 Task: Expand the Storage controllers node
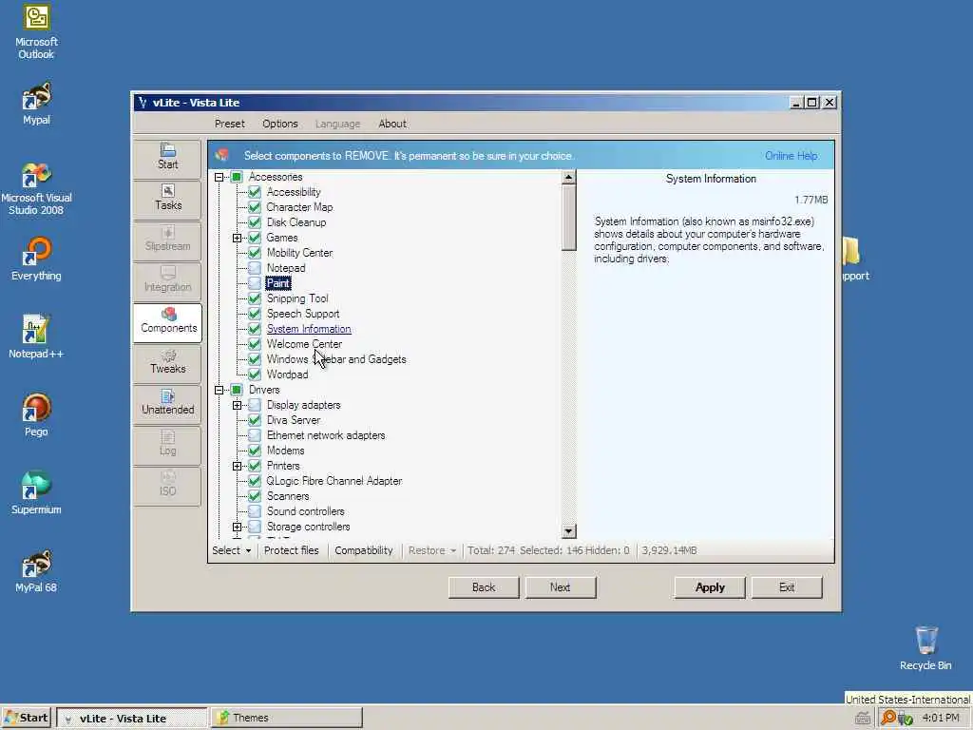[237, 527]
